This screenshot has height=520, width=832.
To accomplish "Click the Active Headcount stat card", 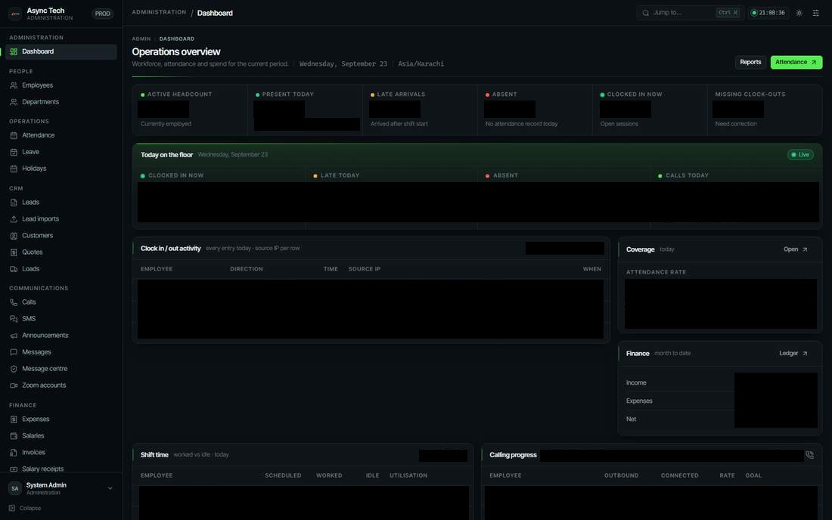I will click(x=190, y=110).
